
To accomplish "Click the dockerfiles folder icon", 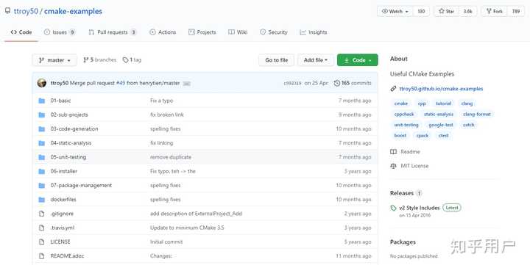I will click(x=41, y=200).
